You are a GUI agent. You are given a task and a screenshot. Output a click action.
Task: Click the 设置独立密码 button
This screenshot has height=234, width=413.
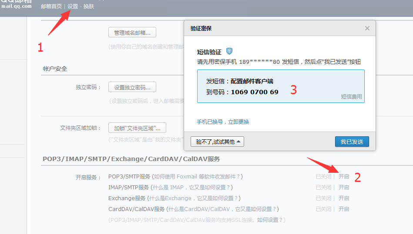(132, 87)
